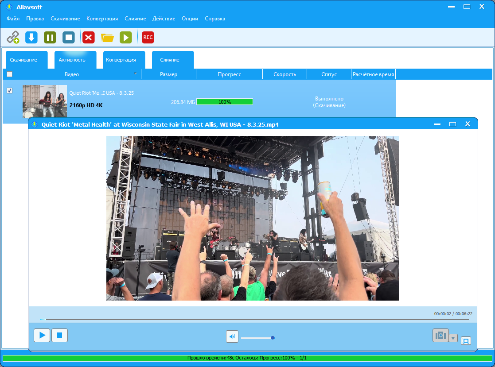Sort by the Прогресс column header
This screenshot has height=367, width=495.
pos(229,74)
